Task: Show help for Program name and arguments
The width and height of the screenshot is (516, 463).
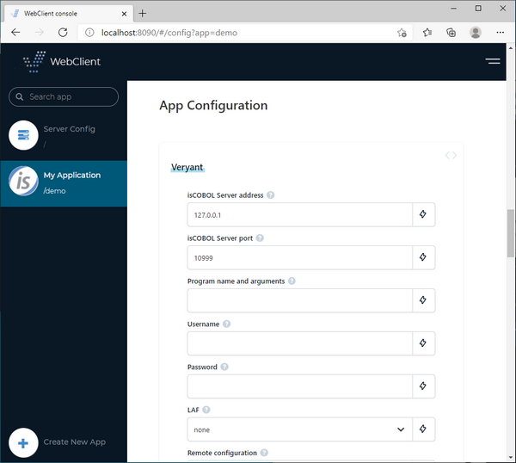Action: (x=292, y=281)
